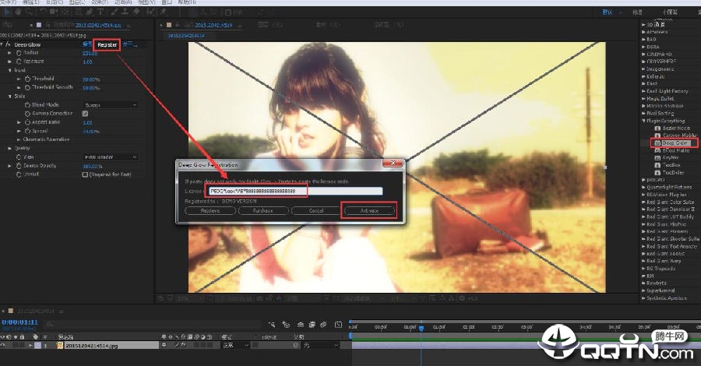Toggle the Threshold stopwatch icon
The height and width of the screenshot is (366, 701).
pos(28,79)
